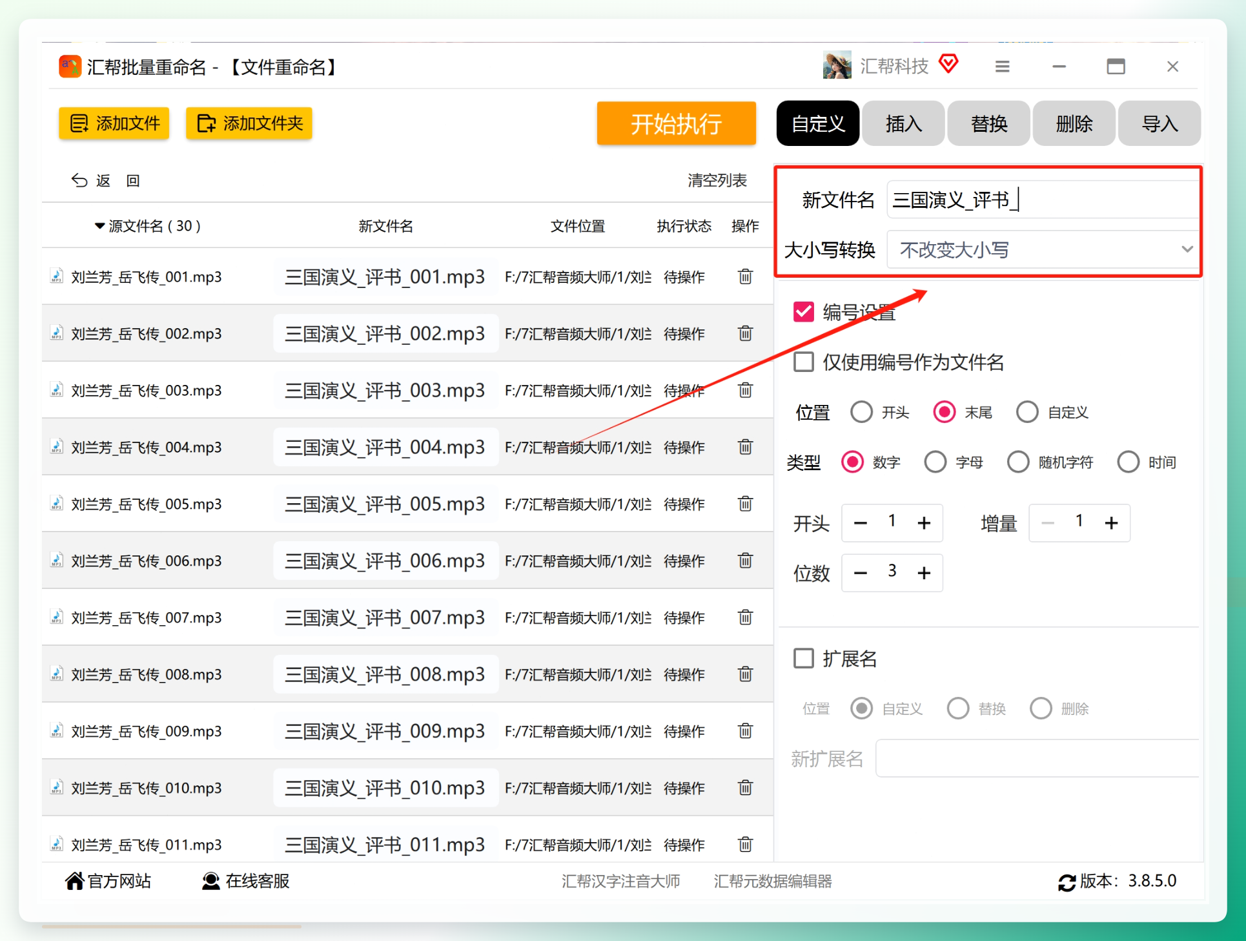1246x941 pixels.
Task: Enable 仅使用编号作为文件名 checkbox
Action: pos(804,362)
